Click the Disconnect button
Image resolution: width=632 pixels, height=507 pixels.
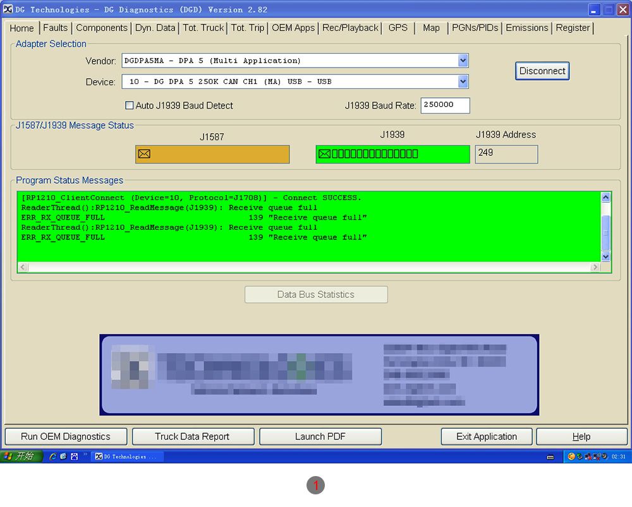pos(542,71)
